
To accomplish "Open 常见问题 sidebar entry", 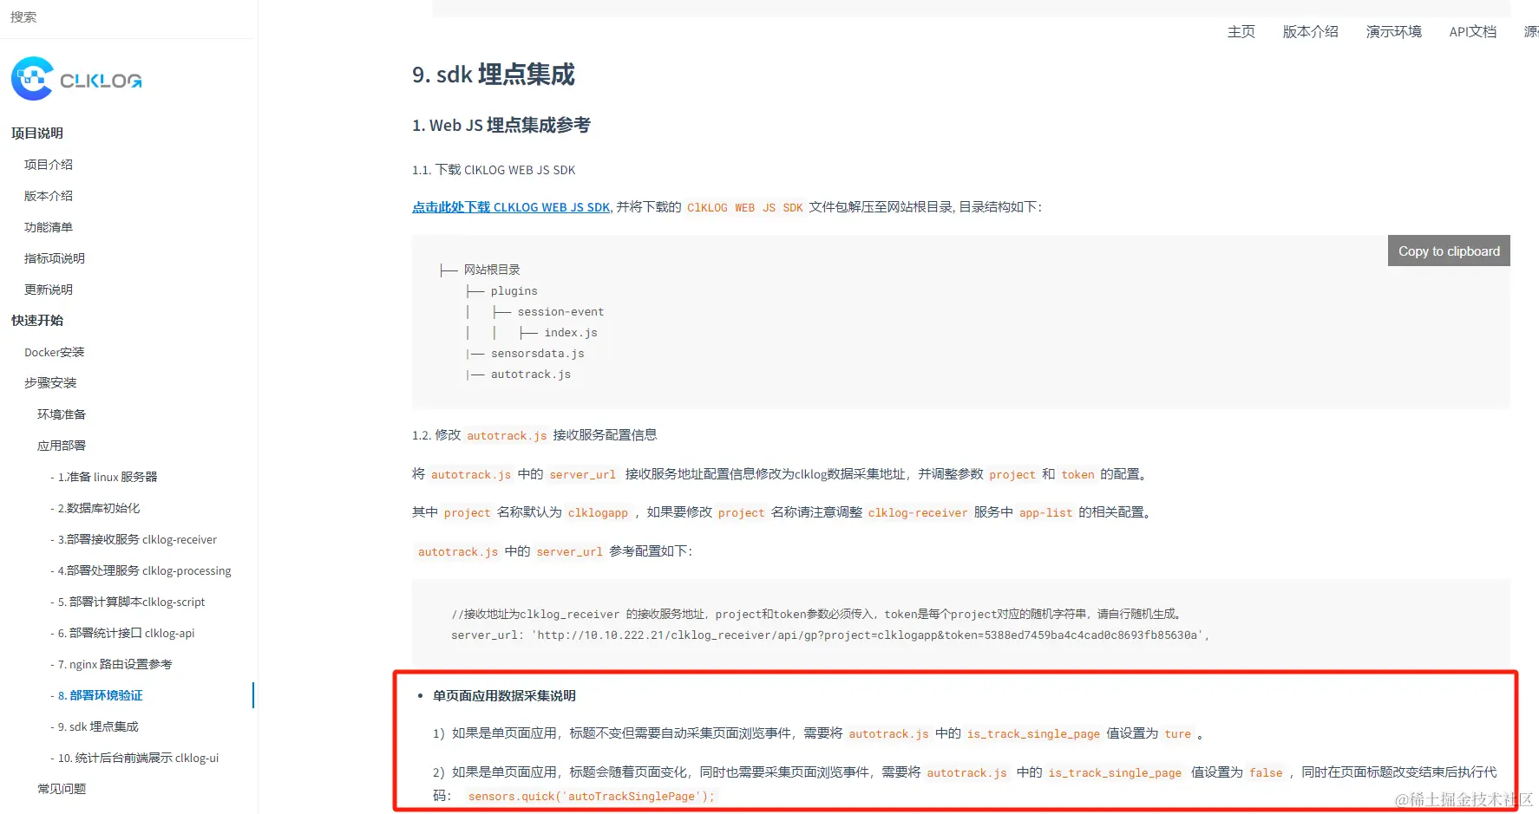I will tap(62, 789).
